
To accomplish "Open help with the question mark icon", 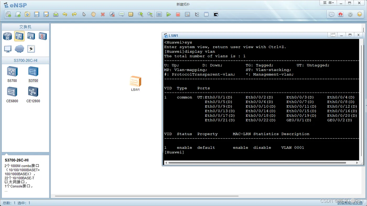I will pyautogui.click(x=359, y=14).
